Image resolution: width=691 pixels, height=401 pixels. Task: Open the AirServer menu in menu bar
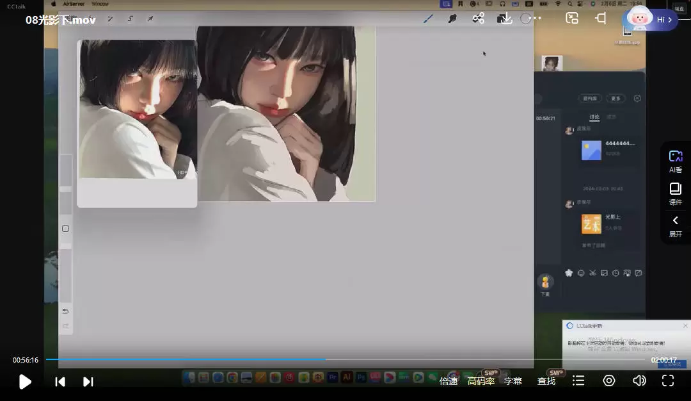click(x=74, y=4)
